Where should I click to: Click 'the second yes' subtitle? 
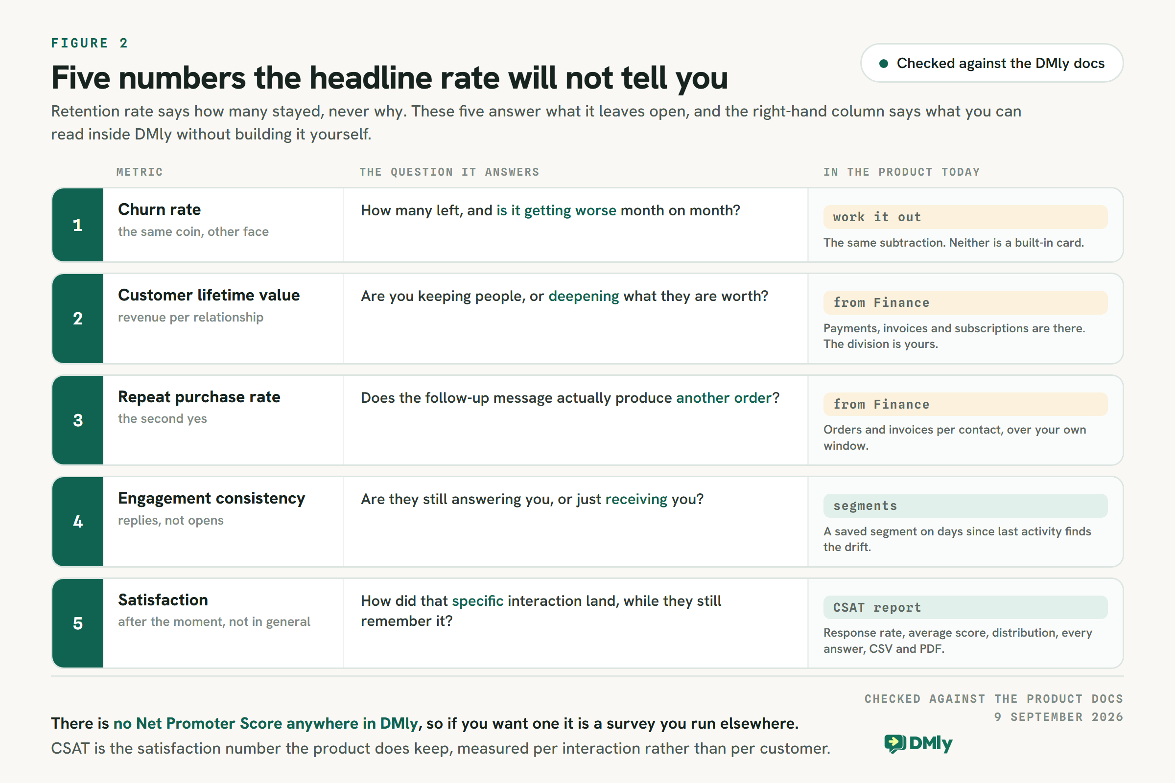163,419
